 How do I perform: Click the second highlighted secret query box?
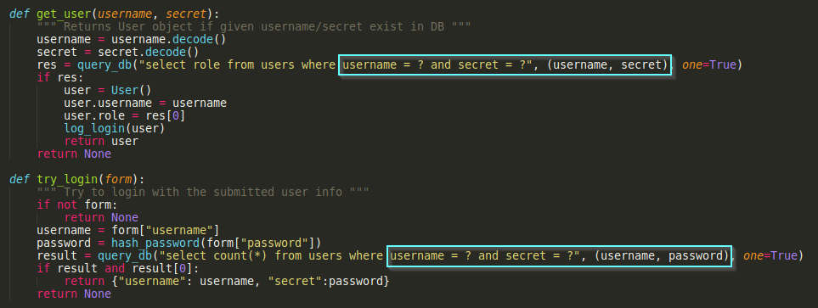pos(559,256)
